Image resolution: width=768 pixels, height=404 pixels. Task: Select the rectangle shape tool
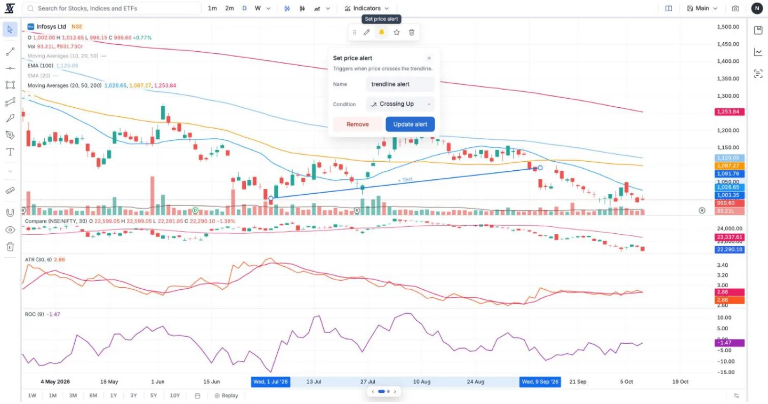coord(10,85)
